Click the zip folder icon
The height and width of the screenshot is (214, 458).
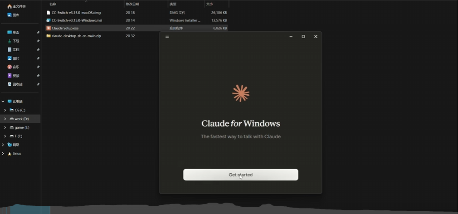(x=49, y=36)
